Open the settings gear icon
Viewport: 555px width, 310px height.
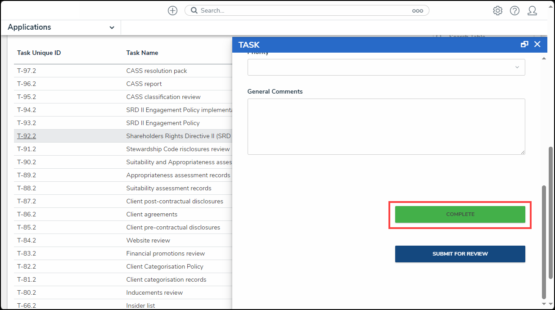pos(497,11)
